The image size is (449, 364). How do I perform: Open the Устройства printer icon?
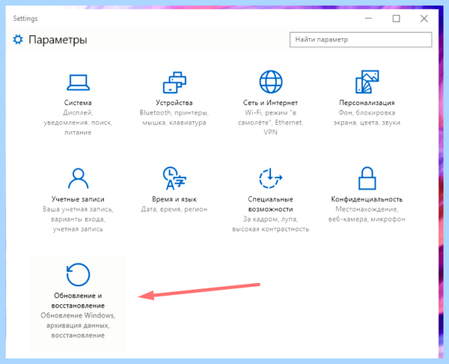174,82
